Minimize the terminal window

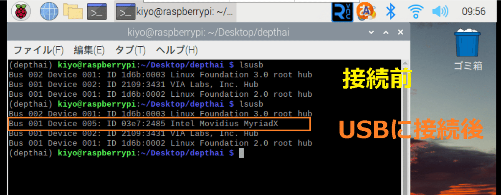click(x=371, y=32)
